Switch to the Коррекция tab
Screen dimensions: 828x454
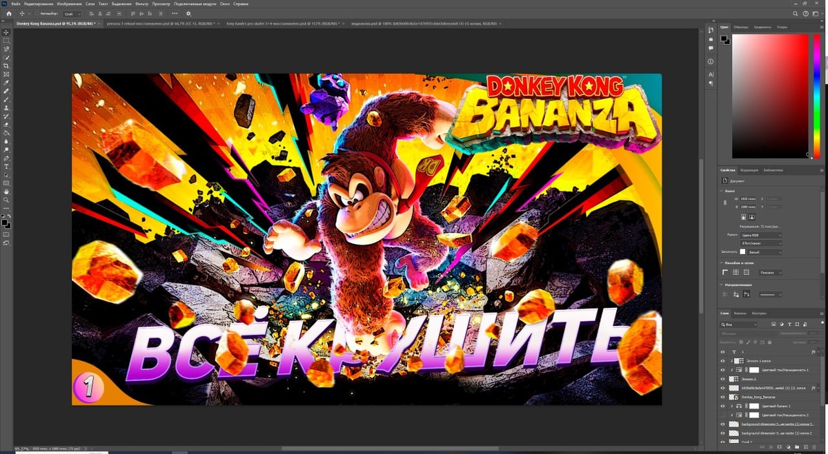click(x=749, y=170)
